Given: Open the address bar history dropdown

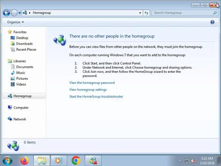Looking at the screenshot, I should tap(140, 13).
